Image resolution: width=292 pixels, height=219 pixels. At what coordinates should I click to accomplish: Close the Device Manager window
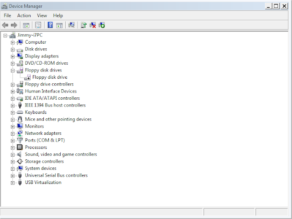[x=284, y=6]
